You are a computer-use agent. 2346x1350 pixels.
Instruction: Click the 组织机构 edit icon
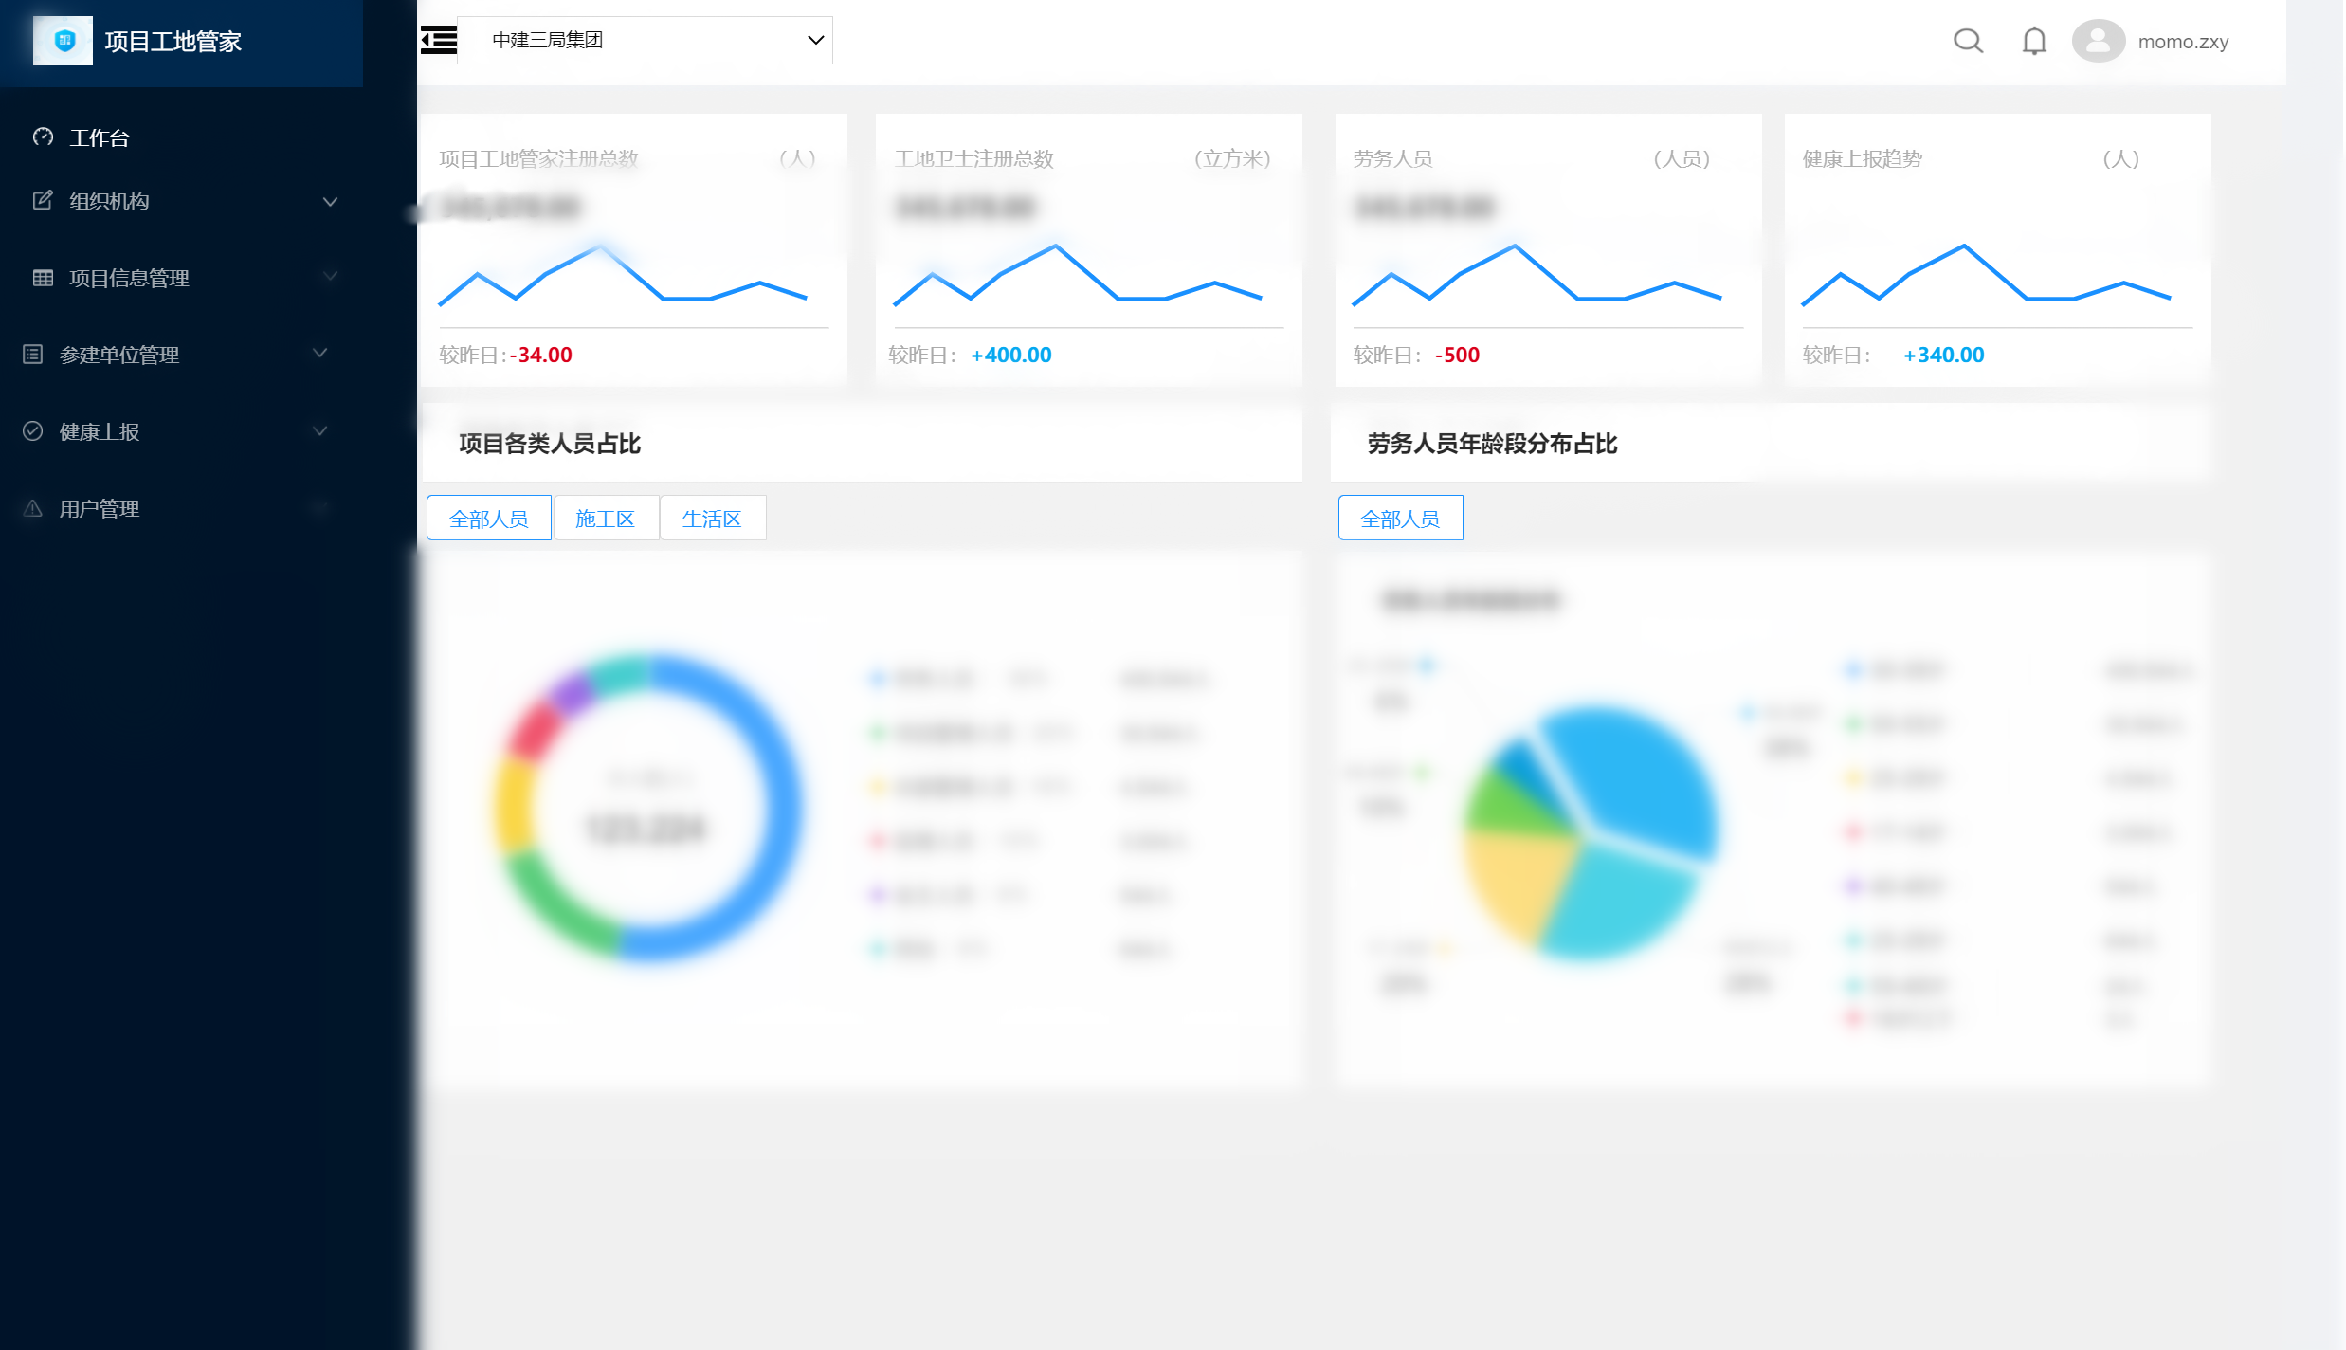pos(43,200)
